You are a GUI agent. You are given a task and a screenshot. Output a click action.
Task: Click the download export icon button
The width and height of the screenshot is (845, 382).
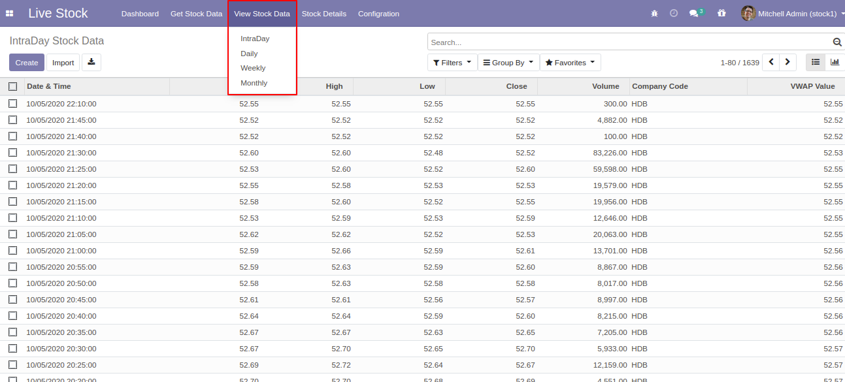pyautogui.click(x=91, y=62)
